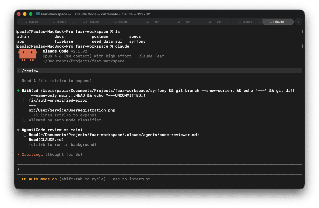This screenshot has width=319, height=208.
Task: Collapse the Bash git diff command block
Action: point(27,90)
